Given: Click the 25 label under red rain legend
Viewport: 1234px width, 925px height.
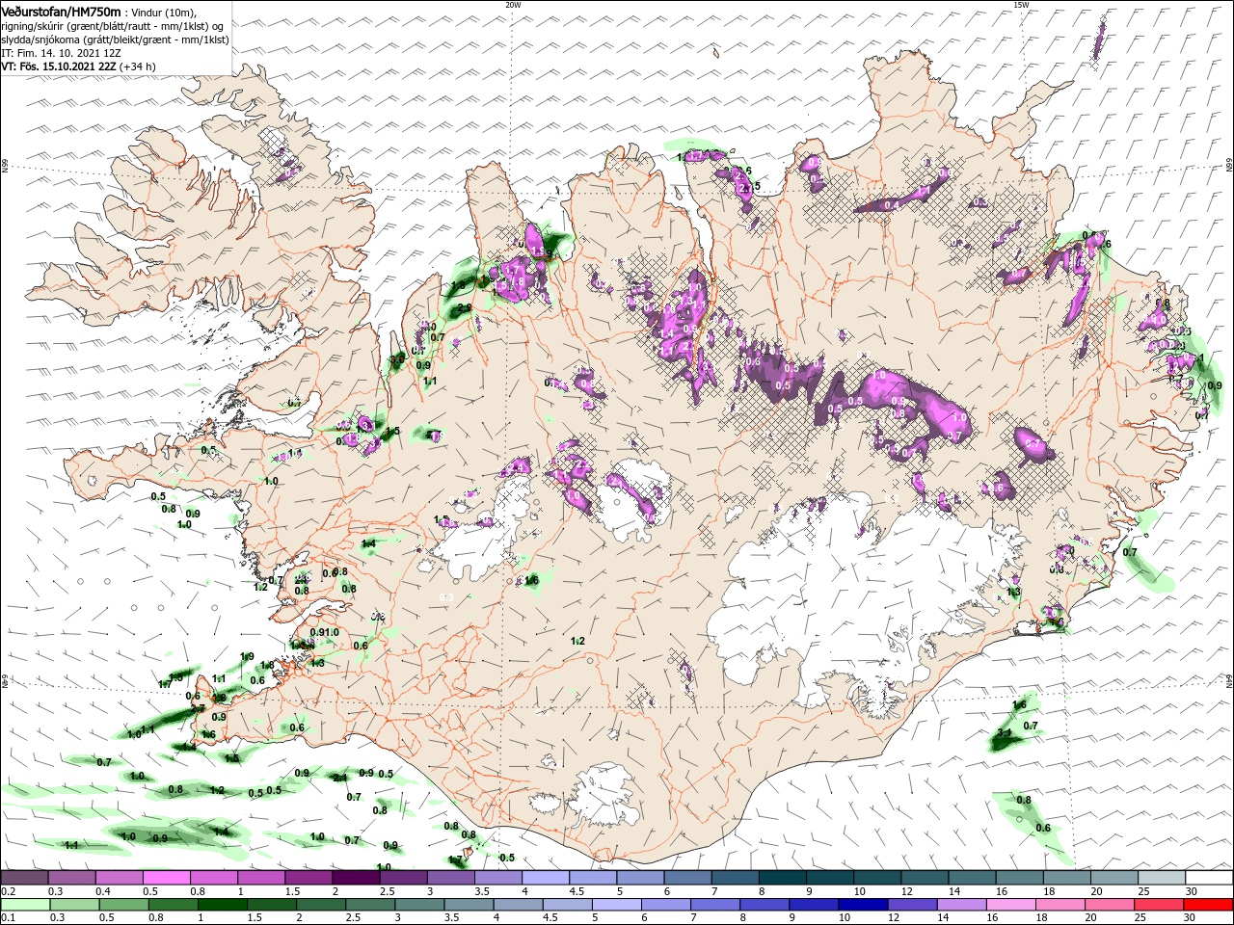Looking at the screenshot, I should (x=1140, y=918).
